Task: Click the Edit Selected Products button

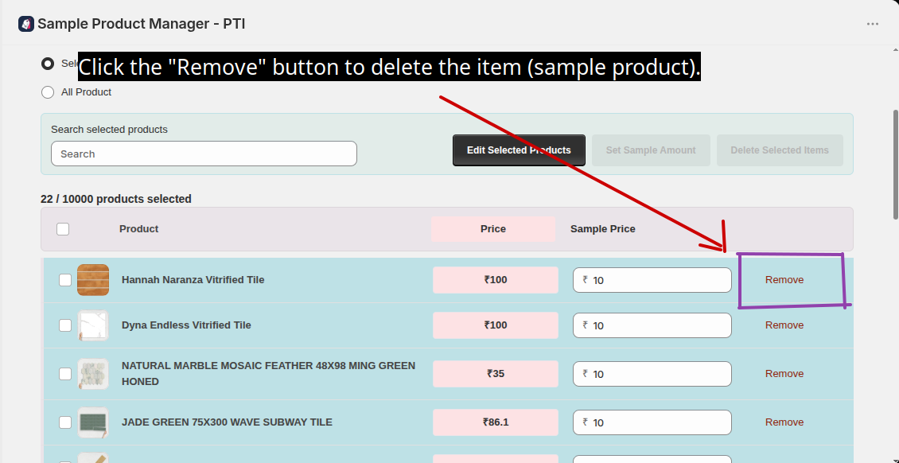Action: click(x=519, y=150)
